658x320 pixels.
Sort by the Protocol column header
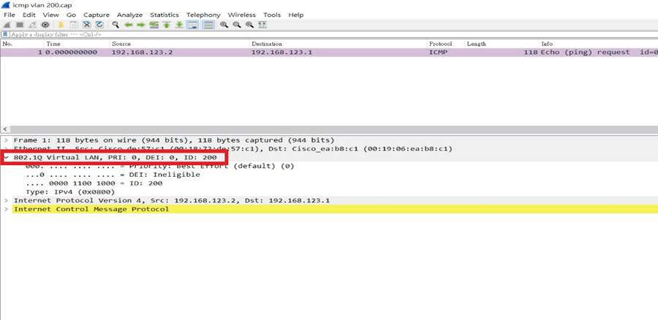[446, 44]
